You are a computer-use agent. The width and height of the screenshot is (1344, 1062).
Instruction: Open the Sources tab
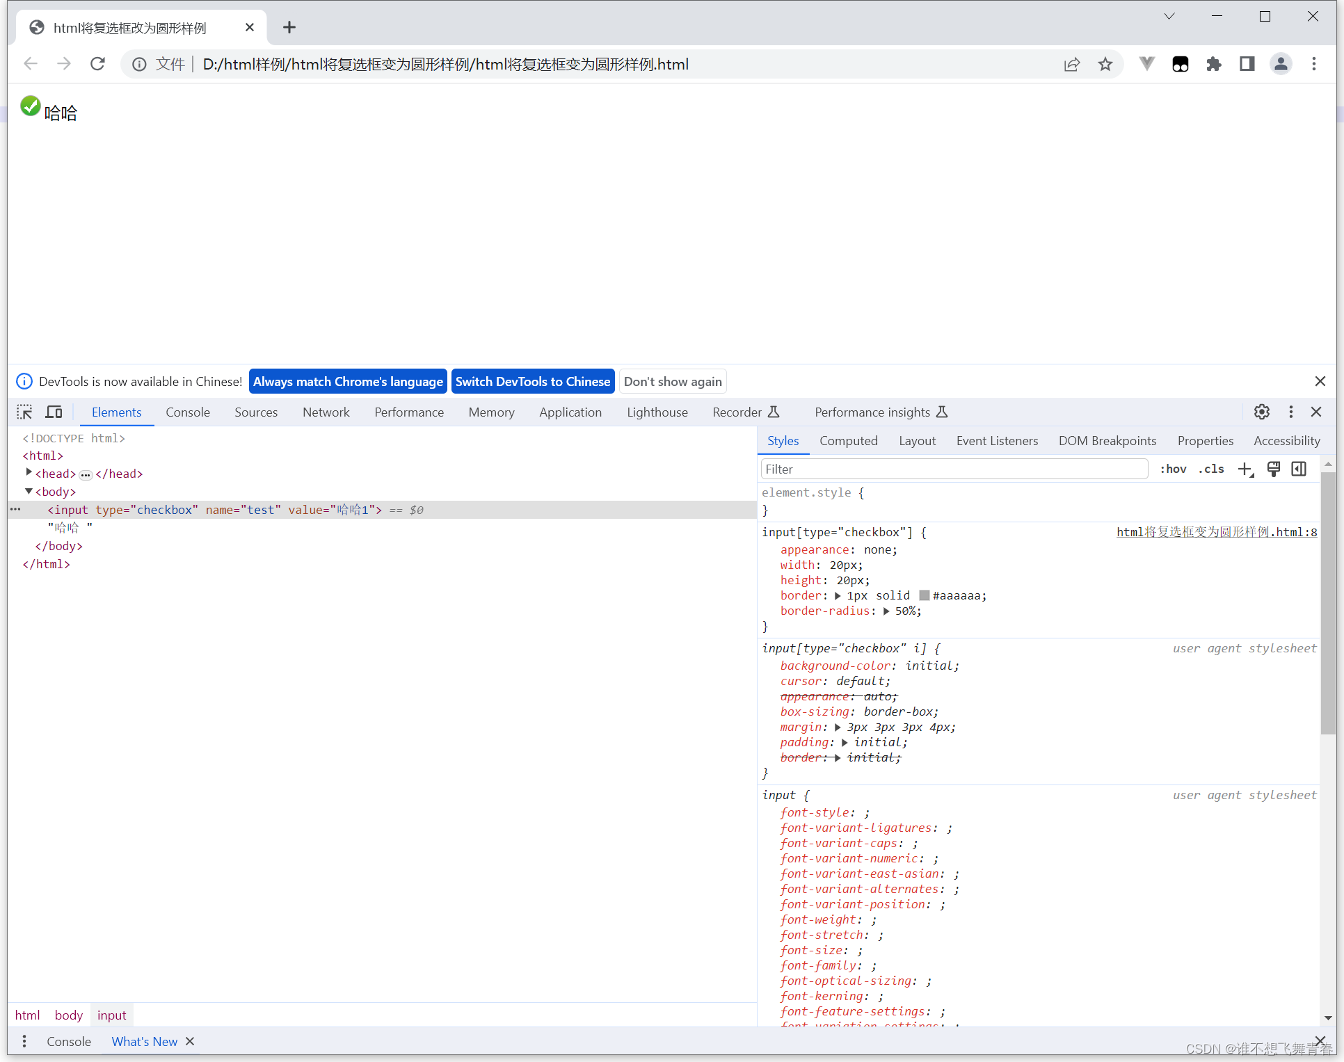coord(256,412)
